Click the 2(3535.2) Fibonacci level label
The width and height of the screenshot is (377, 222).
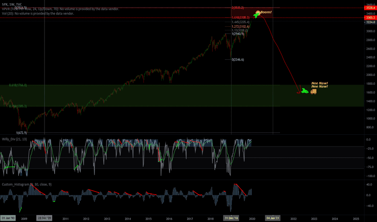pos(237,8)
